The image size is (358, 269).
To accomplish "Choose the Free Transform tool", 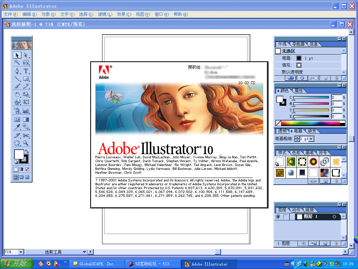I will tap(26, 102).
